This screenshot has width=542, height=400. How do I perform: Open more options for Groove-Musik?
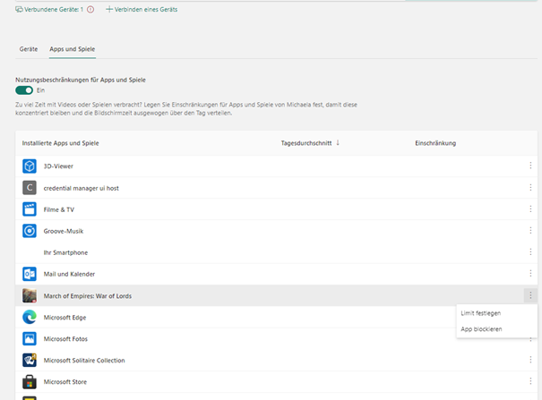pyautogui.click(x=530, y=231)
